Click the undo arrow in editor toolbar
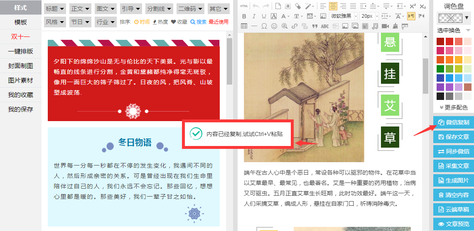 pos(256,6)
